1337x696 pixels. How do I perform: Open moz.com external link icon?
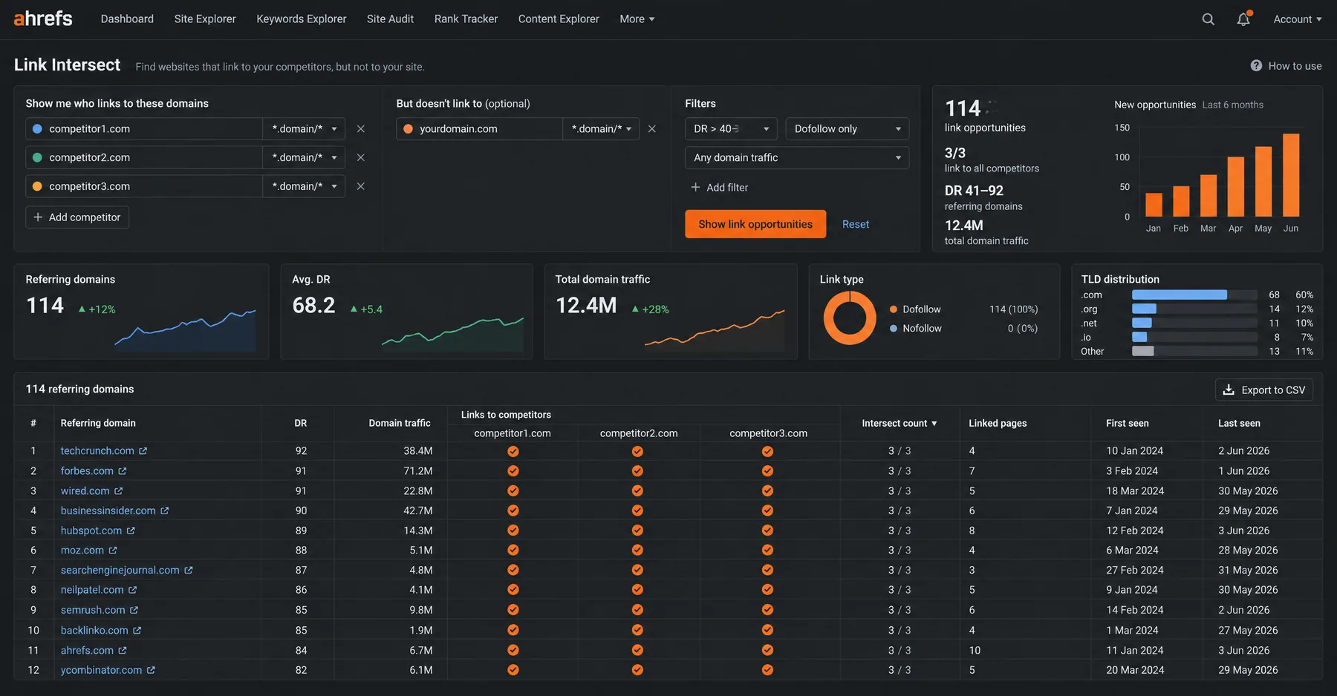[x=113, y=551]
